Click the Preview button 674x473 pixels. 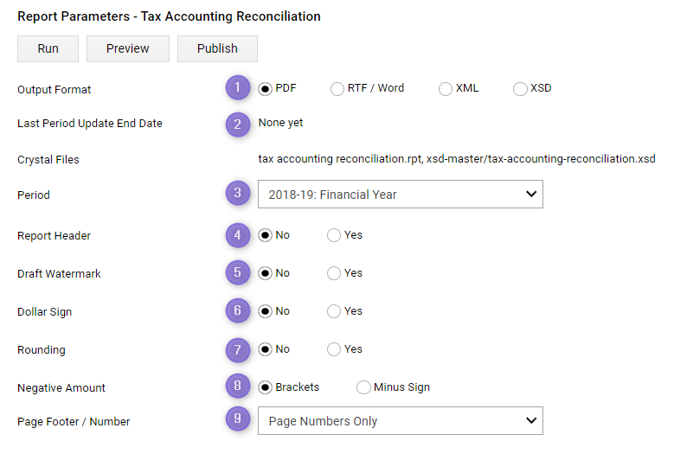(x=128, y=48)
